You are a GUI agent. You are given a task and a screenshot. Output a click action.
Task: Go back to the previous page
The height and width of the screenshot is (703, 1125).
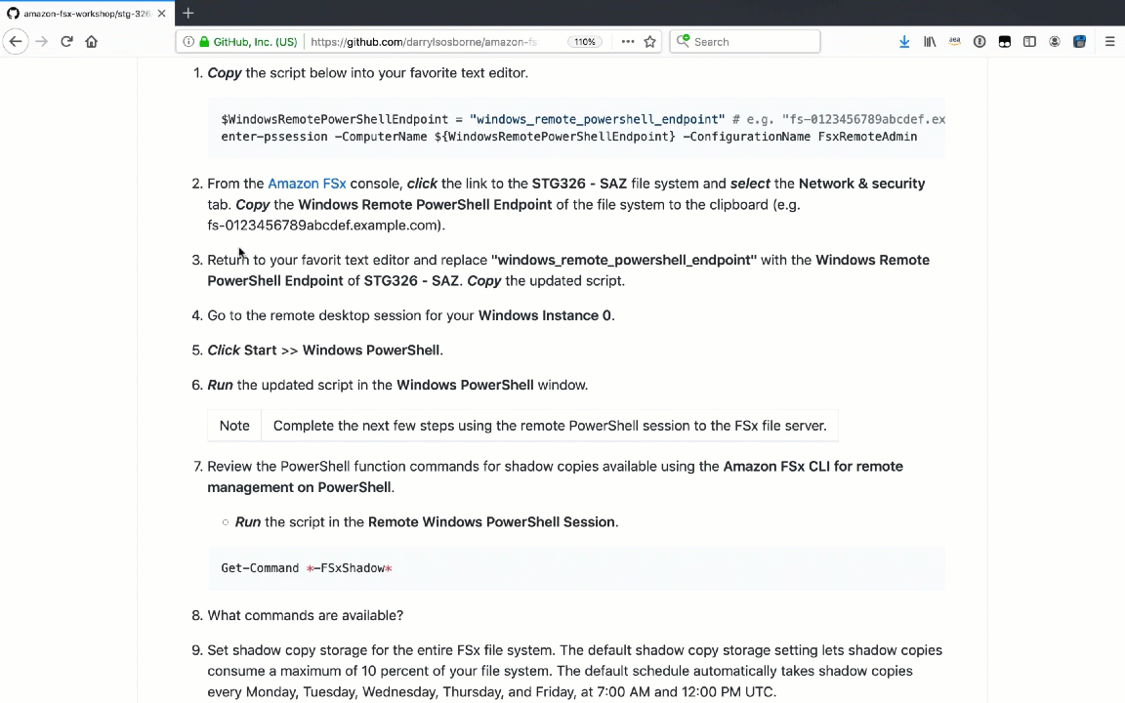pos(15,42)
